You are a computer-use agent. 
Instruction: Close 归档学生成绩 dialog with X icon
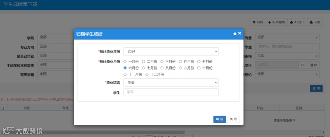click(x=240, y=33)
